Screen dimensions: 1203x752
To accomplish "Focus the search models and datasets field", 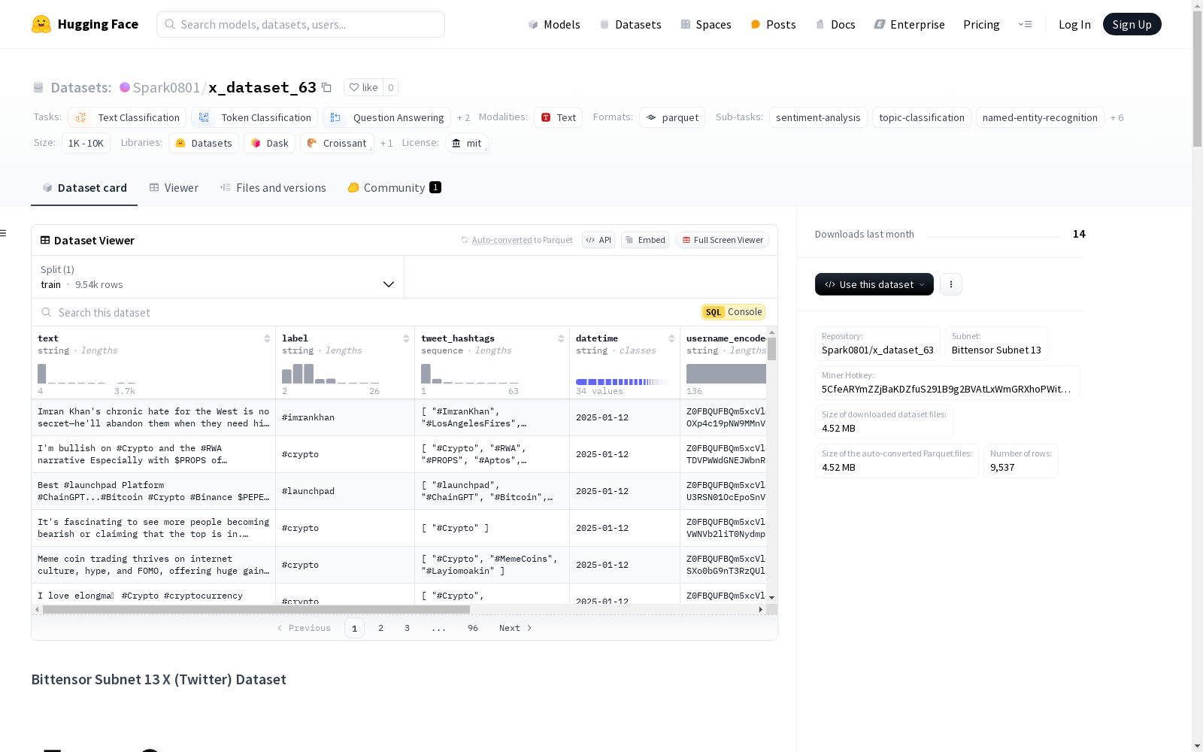I will pyautogui.click(x=301, y=24).
